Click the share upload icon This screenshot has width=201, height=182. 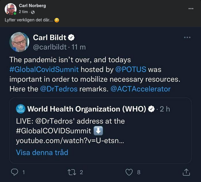click(x=186, y=172)
